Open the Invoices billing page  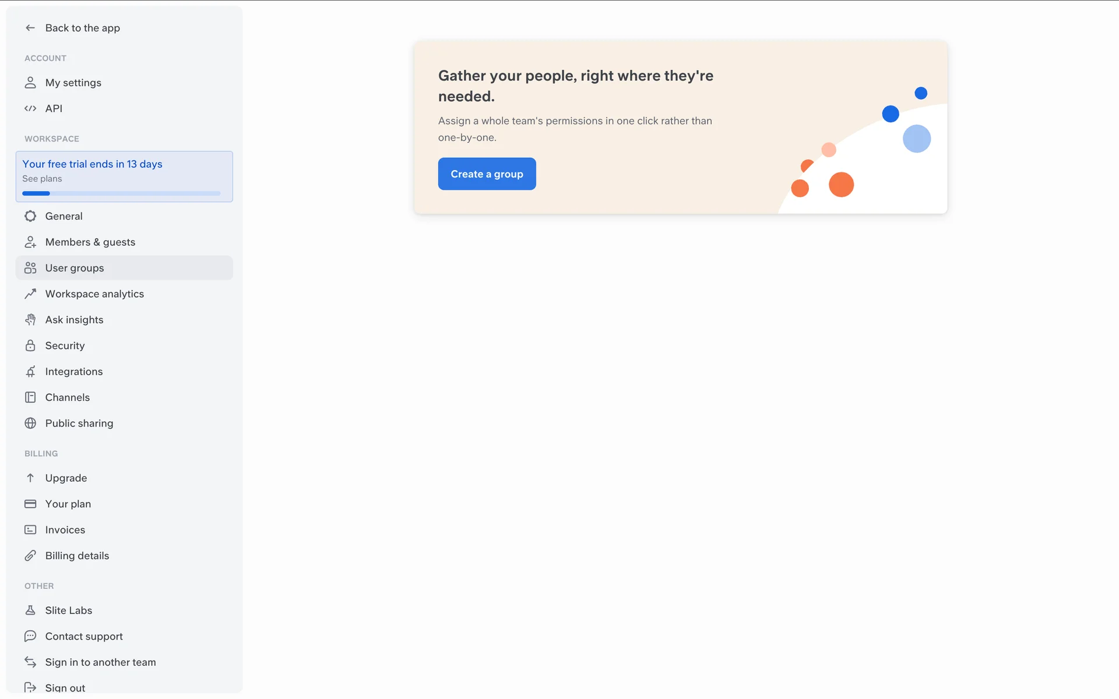pos(65,530)
